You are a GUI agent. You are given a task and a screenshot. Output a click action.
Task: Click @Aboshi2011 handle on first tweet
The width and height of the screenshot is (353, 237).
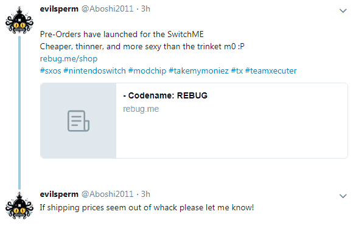[107, 9]
